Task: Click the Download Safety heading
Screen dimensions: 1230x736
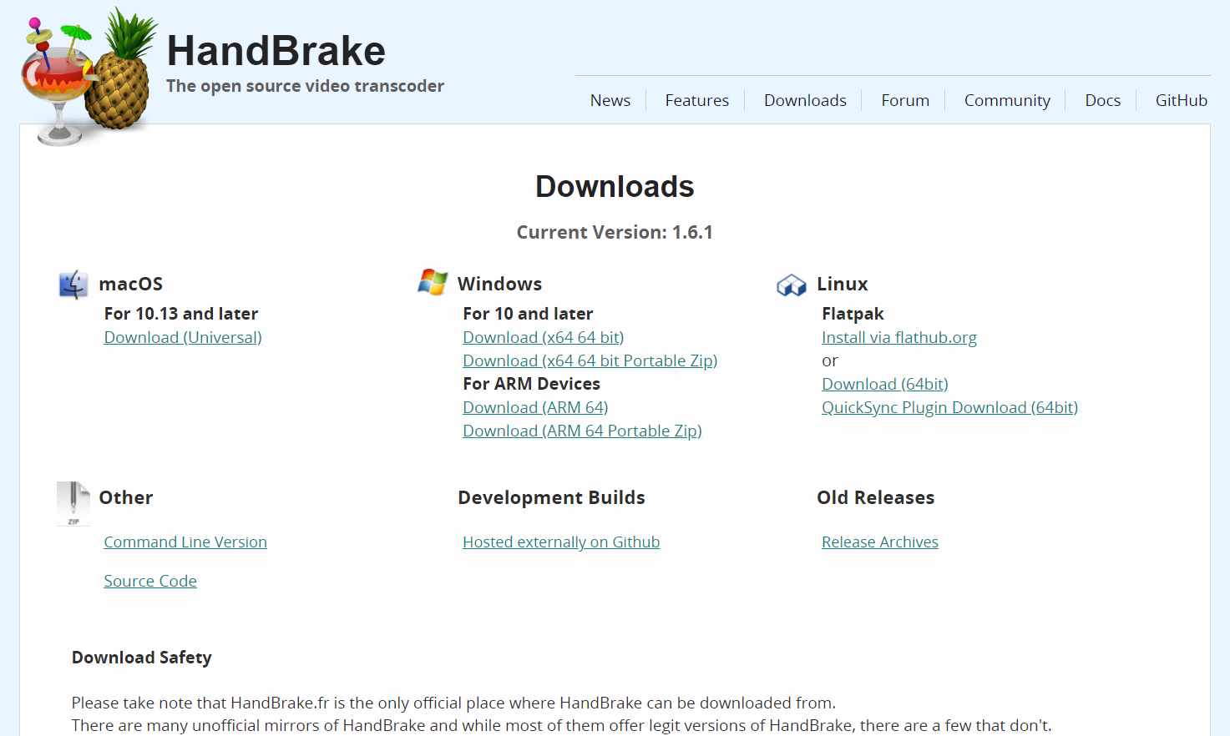Action: 142,658
